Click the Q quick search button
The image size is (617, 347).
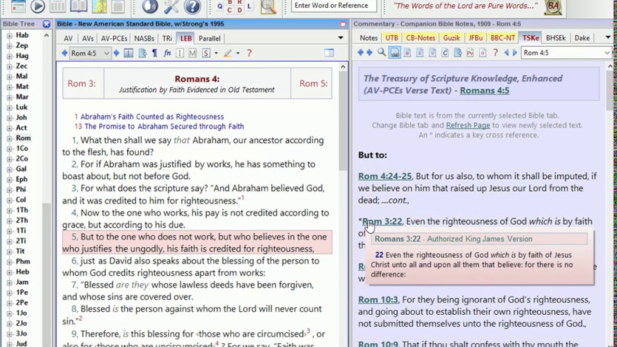[x=220, y=6]
